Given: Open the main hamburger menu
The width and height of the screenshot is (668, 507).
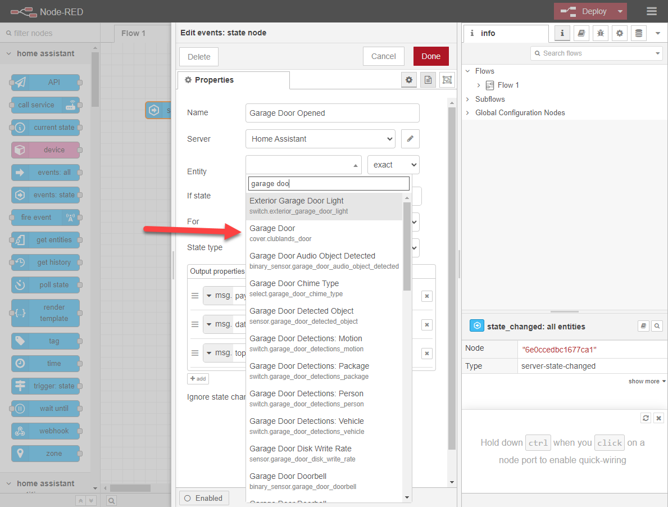Looking at the screenshot, I should pos(651,11).
